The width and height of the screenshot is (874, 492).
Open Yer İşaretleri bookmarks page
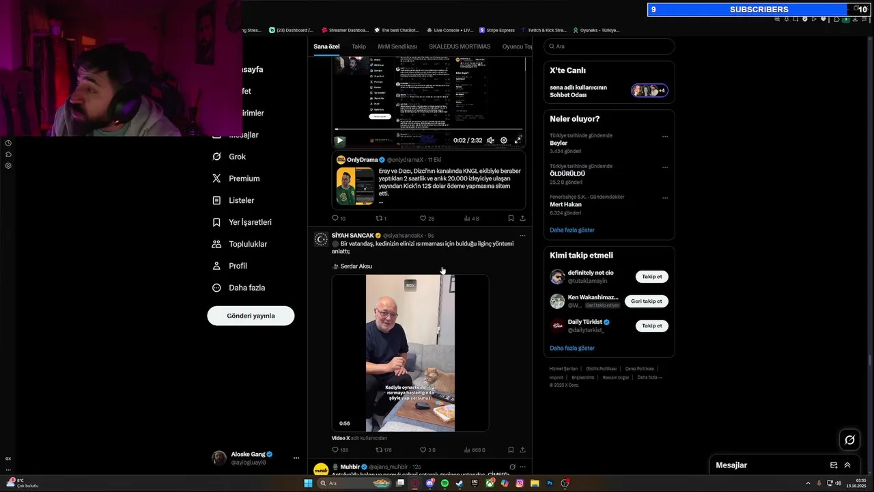click(242, 222)
